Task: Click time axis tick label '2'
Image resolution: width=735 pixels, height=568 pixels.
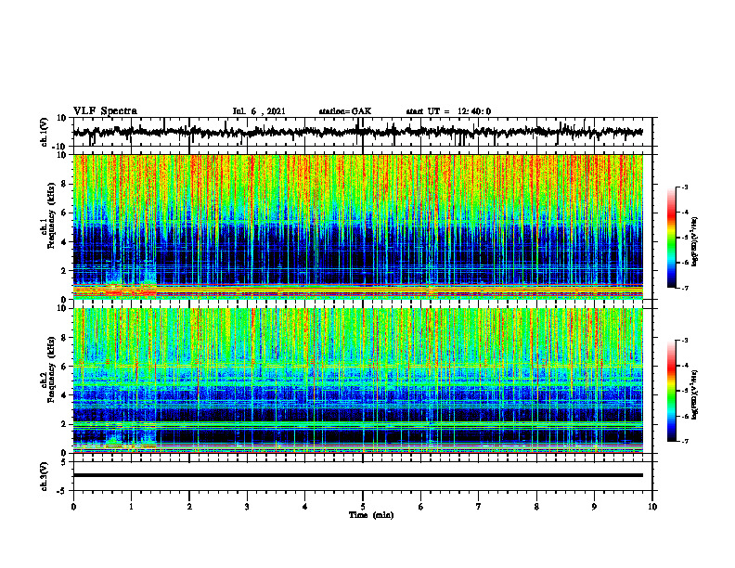Action: (x=189, y=507)
